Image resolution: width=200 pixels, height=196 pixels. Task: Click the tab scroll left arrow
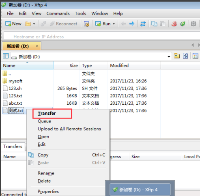(x=193, y=45)
